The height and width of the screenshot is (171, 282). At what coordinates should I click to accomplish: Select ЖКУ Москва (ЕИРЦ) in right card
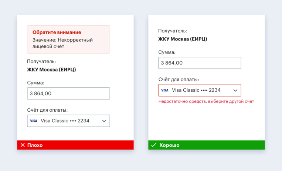tap(183, 39)
